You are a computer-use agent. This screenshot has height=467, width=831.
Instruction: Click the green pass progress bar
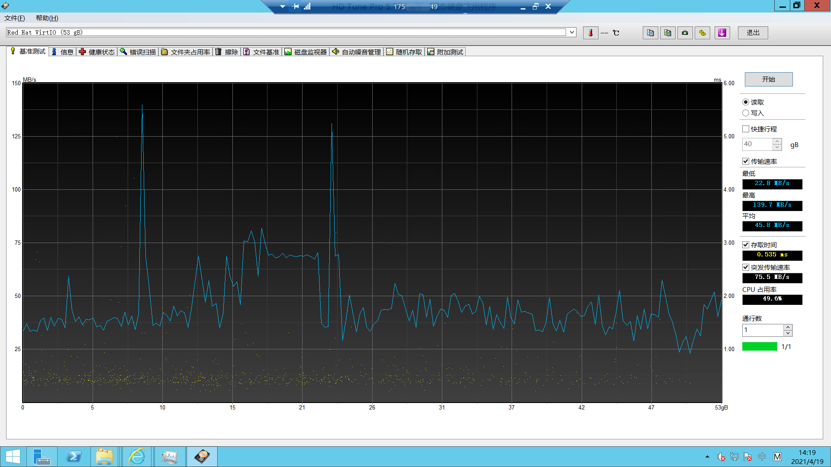click(760, 346)
